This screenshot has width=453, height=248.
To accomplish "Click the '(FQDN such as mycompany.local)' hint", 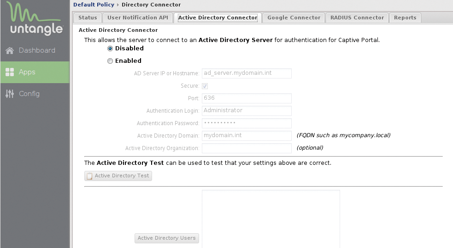I will click(x=343, y=135).
